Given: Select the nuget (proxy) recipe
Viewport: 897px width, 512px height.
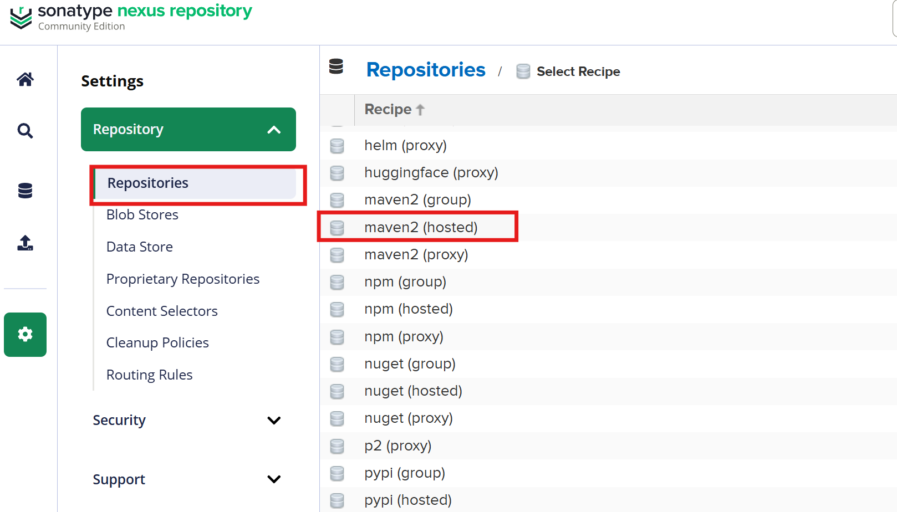Looking at the screenshot, I should tap(409, 418).
